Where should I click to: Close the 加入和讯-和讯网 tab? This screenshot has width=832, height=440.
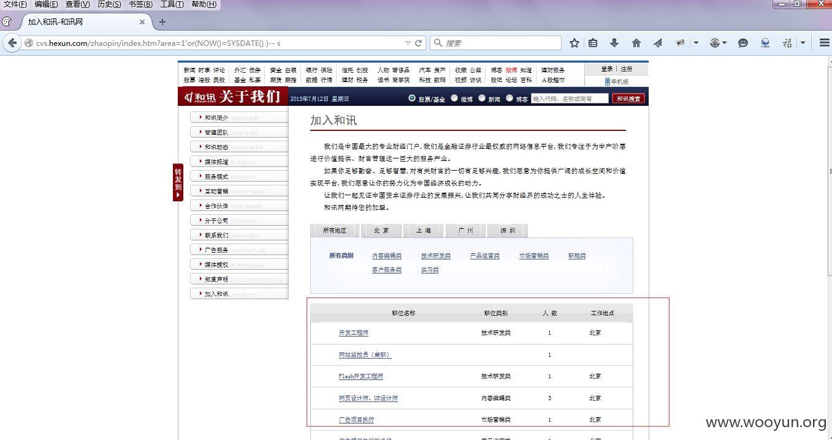tap(142, 22)
